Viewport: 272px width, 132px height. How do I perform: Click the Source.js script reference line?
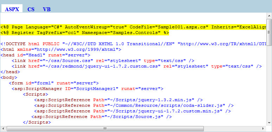pyautogui.click(x=102, y=117)
